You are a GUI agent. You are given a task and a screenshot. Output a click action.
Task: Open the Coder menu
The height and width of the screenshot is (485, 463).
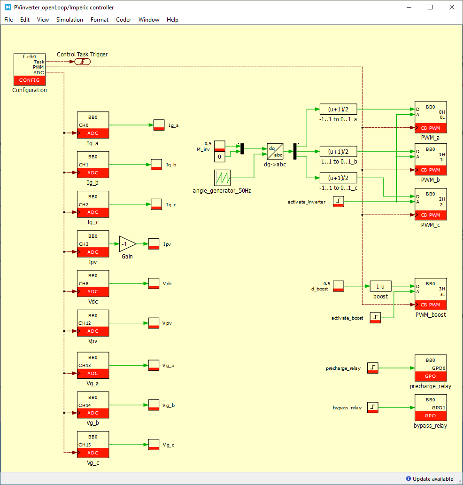(x=123, y=20)
